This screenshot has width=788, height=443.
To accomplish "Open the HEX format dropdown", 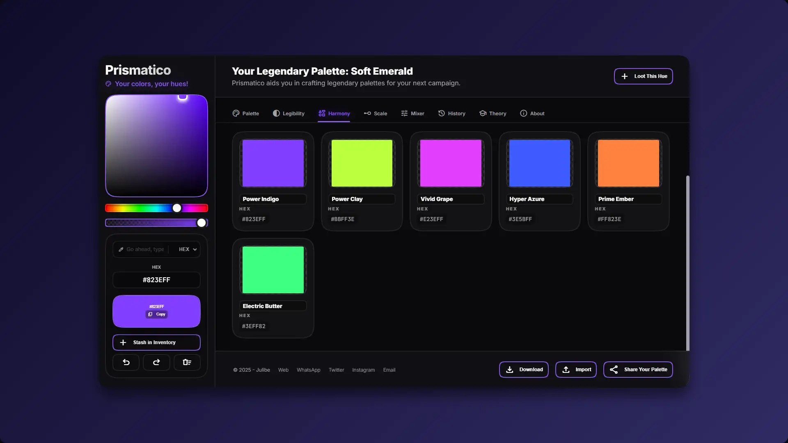I will tap(188, 249).
